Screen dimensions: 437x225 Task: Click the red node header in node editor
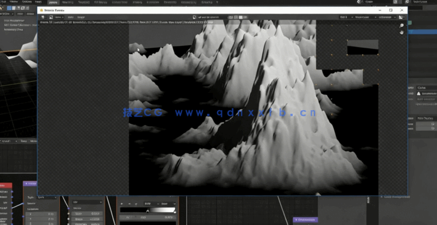click(6, 185)
